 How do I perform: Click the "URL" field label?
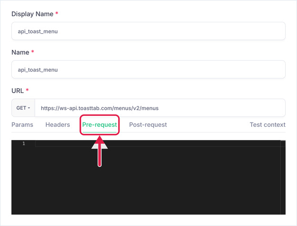[18, 91]
